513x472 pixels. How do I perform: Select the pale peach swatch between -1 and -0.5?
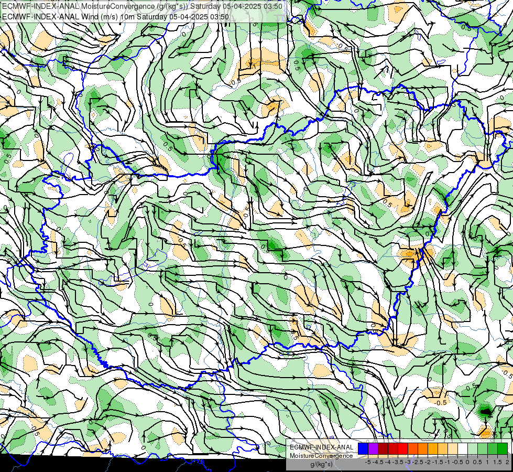453,448
